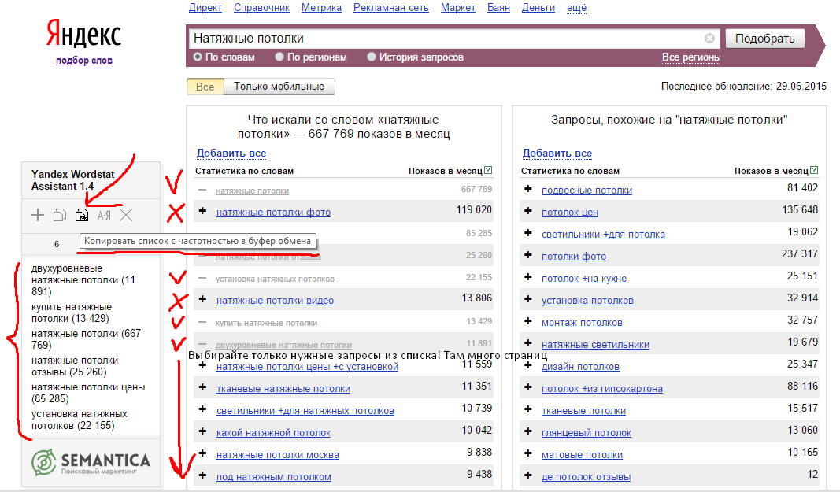840x492 pixels.
Task: Open the 'тканевые потолки' link
Action: click(584, 411)
